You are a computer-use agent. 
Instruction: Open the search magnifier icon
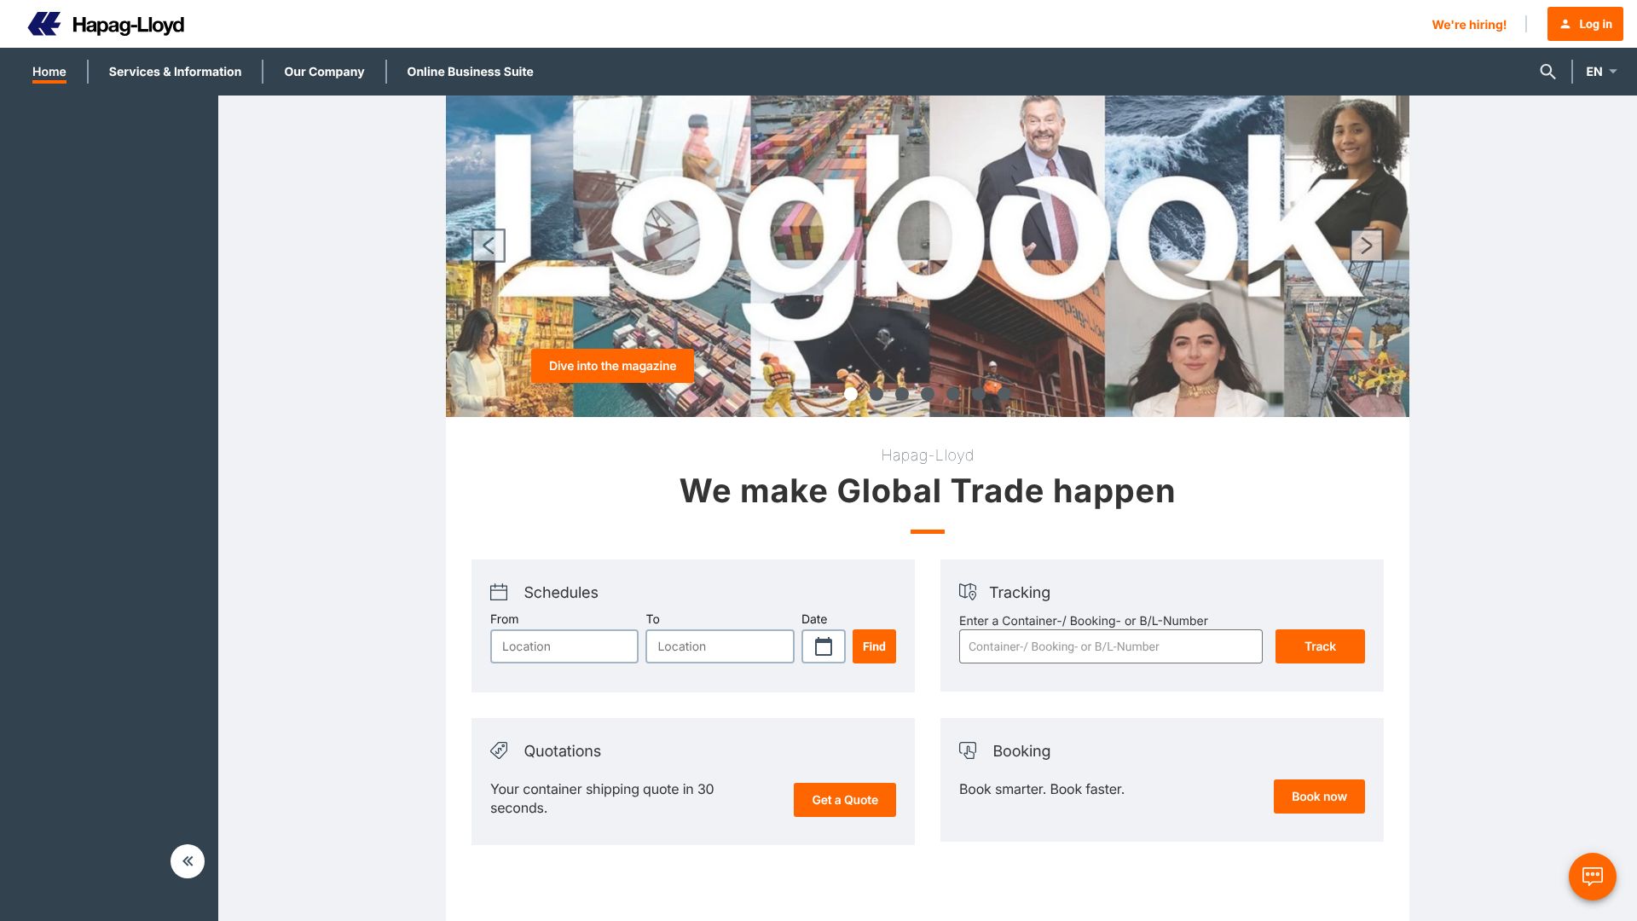point(1547,72)
